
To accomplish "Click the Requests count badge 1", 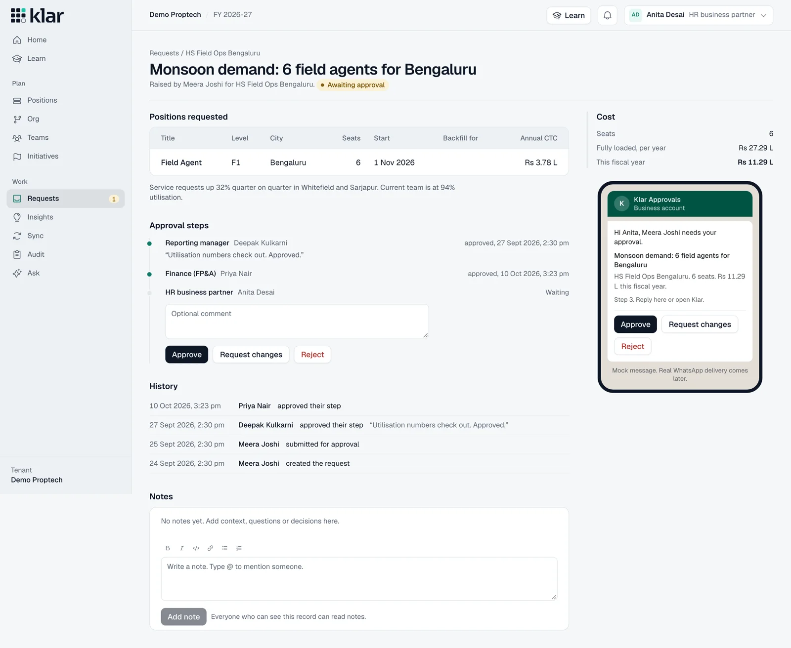I will click(x=114, y=199).
